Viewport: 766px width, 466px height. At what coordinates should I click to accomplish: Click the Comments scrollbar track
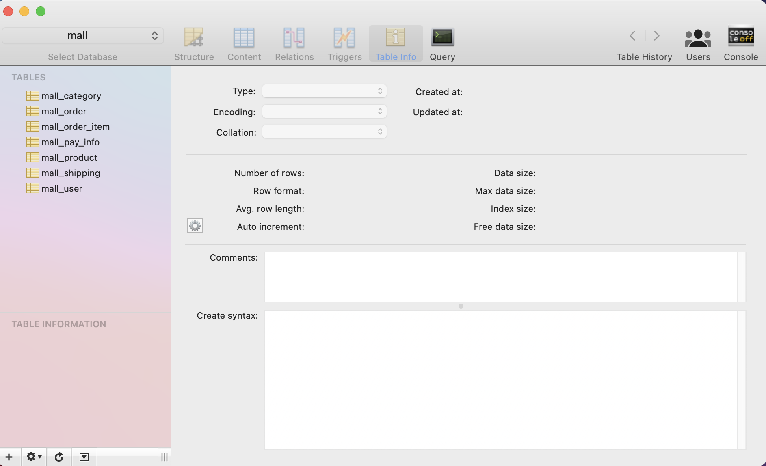coord(741,277)
